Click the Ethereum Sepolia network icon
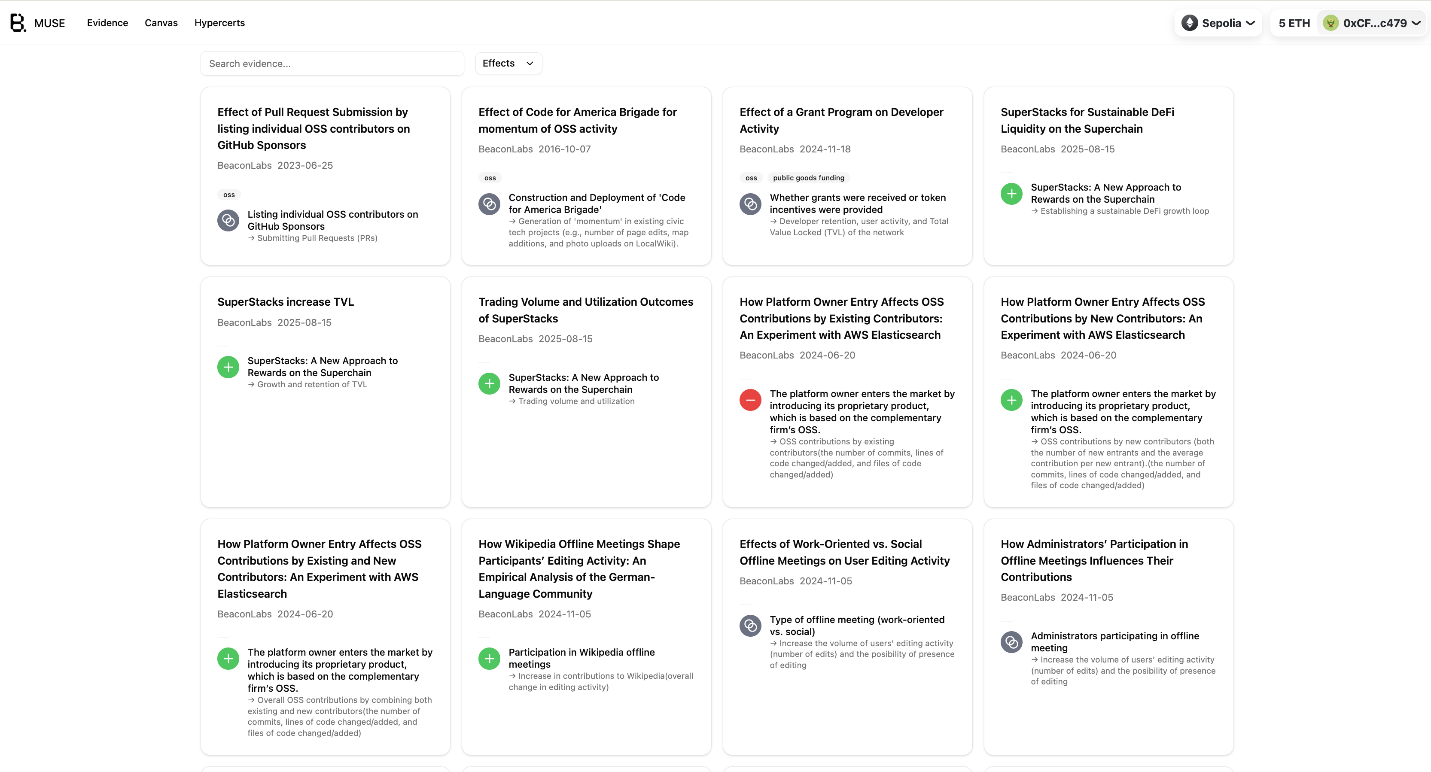 (1189, 23)
